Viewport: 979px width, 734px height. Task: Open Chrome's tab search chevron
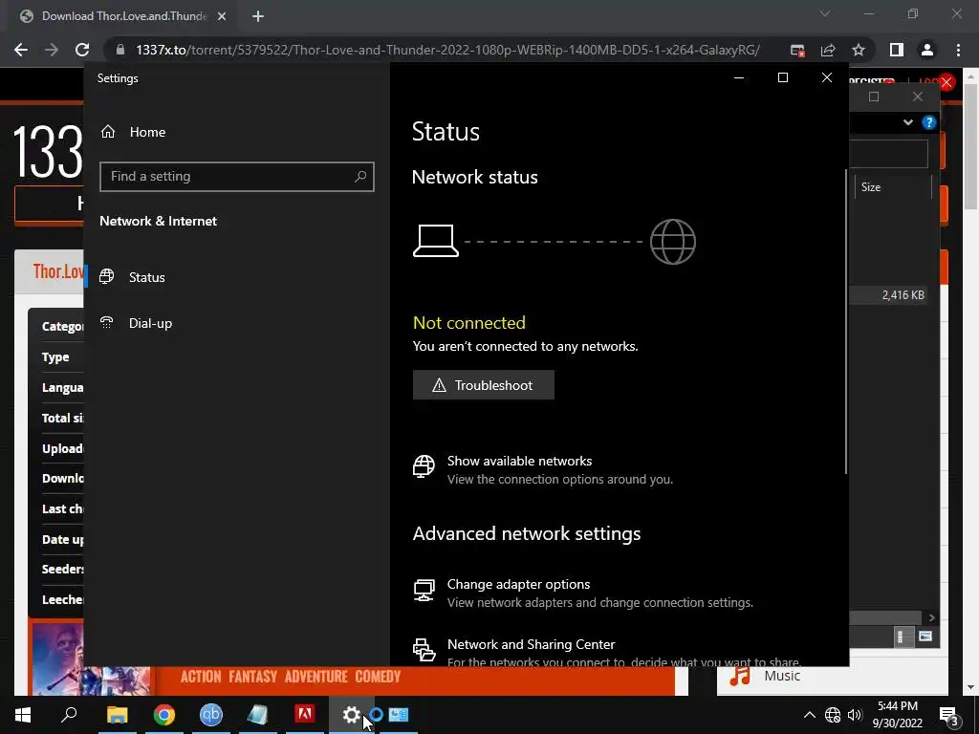(x=825, y=13)
